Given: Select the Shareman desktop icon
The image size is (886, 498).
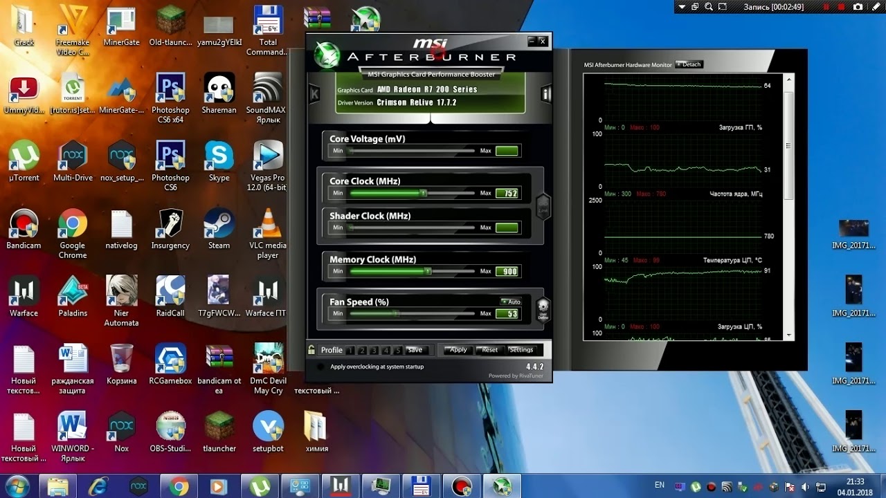Looking at the screenshot, I should pyautogui.click(x=219, y=94).
